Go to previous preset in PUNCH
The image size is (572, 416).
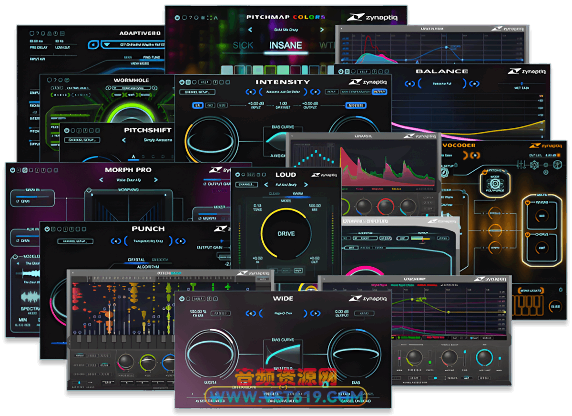[x=116, y=241]
